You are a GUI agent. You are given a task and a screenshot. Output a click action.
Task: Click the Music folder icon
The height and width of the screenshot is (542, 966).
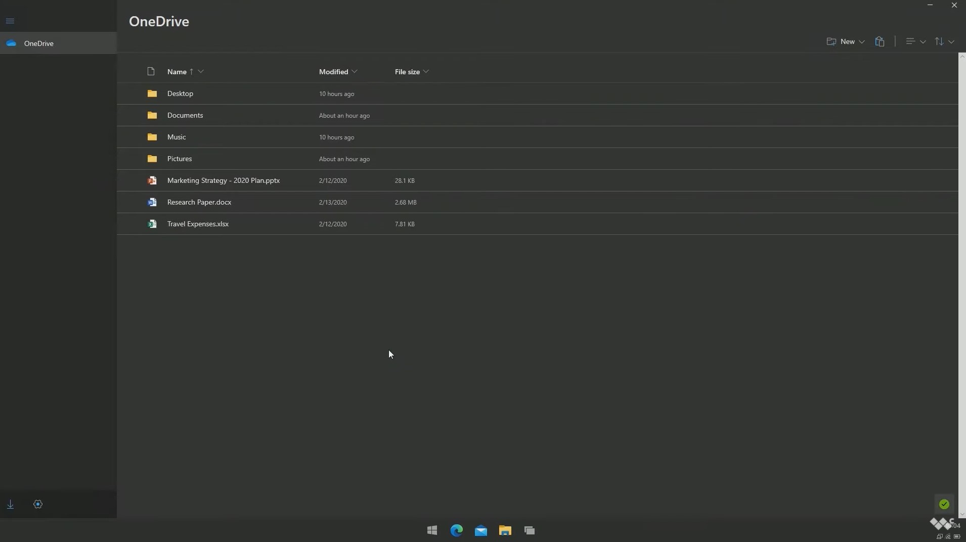[152, 137]
